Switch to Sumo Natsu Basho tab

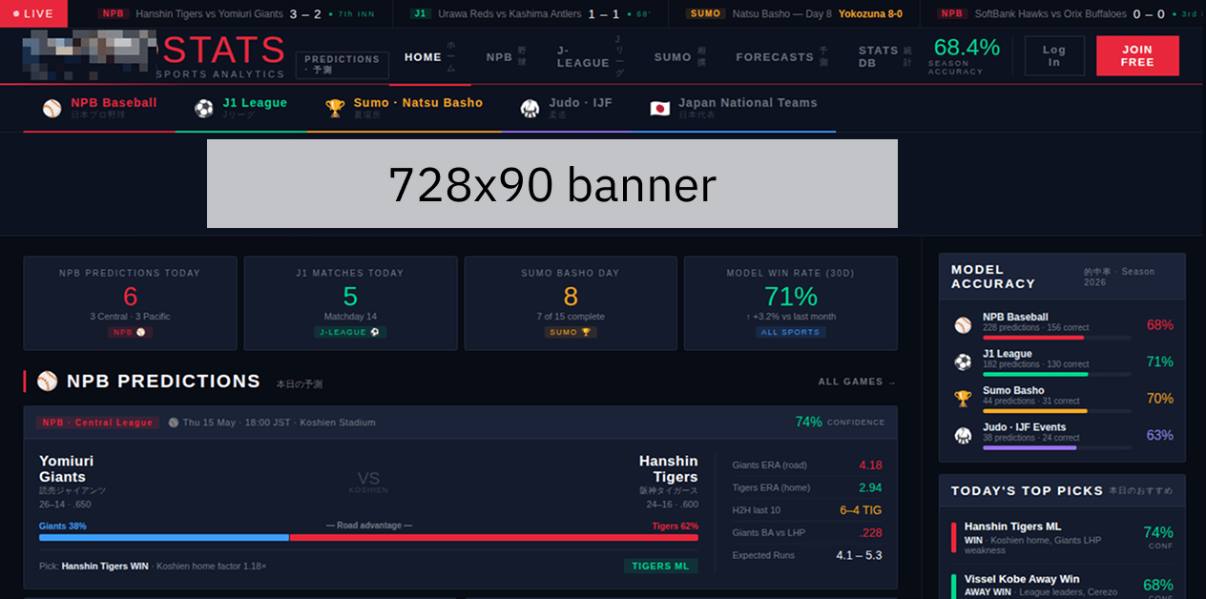[x=405, y=108]
